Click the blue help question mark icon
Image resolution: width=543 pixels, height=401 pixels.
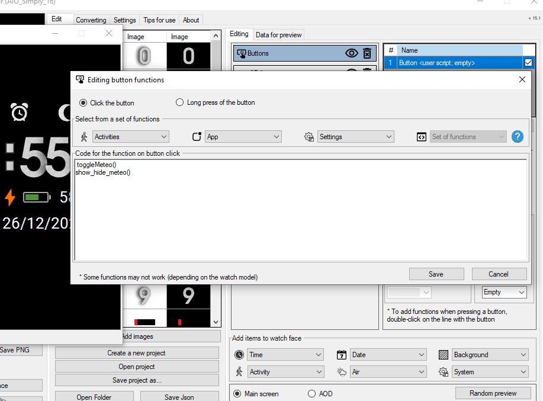(x=518, y=137)
